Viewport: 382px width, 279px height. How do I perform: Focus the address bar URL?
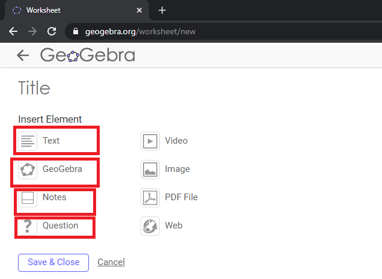click(x=140, y=31)
